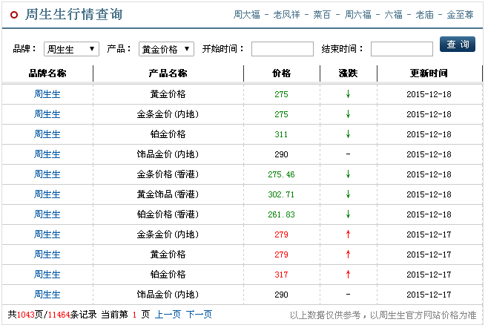
Task: Click the 铂金价格(香港) product name
Action: 168,214
